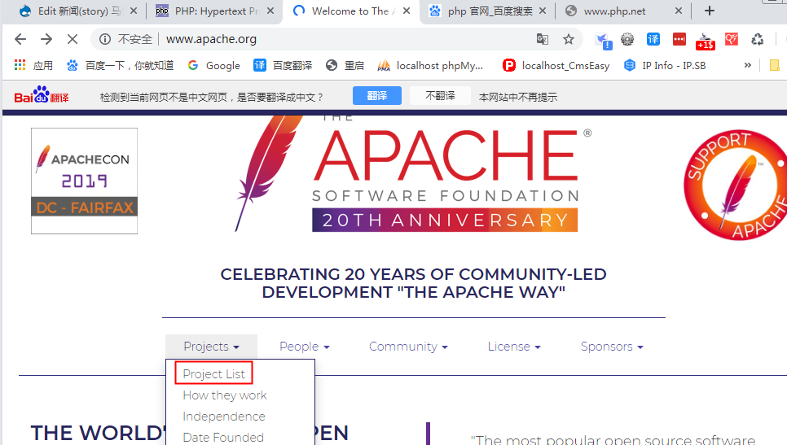Switch to PHP: Hypertext Preprocessor tab

click(x=210, y=11)
